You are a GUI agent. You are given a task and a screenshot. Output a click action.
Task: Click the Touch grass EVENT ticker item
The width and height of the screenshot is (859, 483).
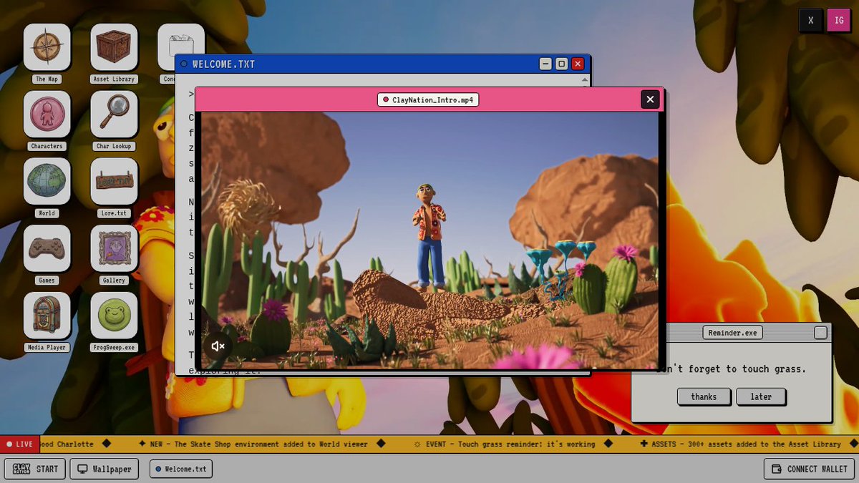(x=505, y=444)
